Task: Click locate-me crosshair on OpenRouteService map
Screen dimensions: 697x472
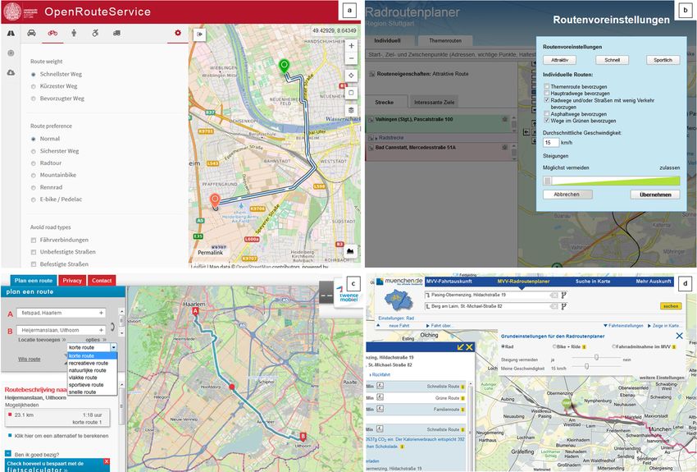Action: click(351, 76)
